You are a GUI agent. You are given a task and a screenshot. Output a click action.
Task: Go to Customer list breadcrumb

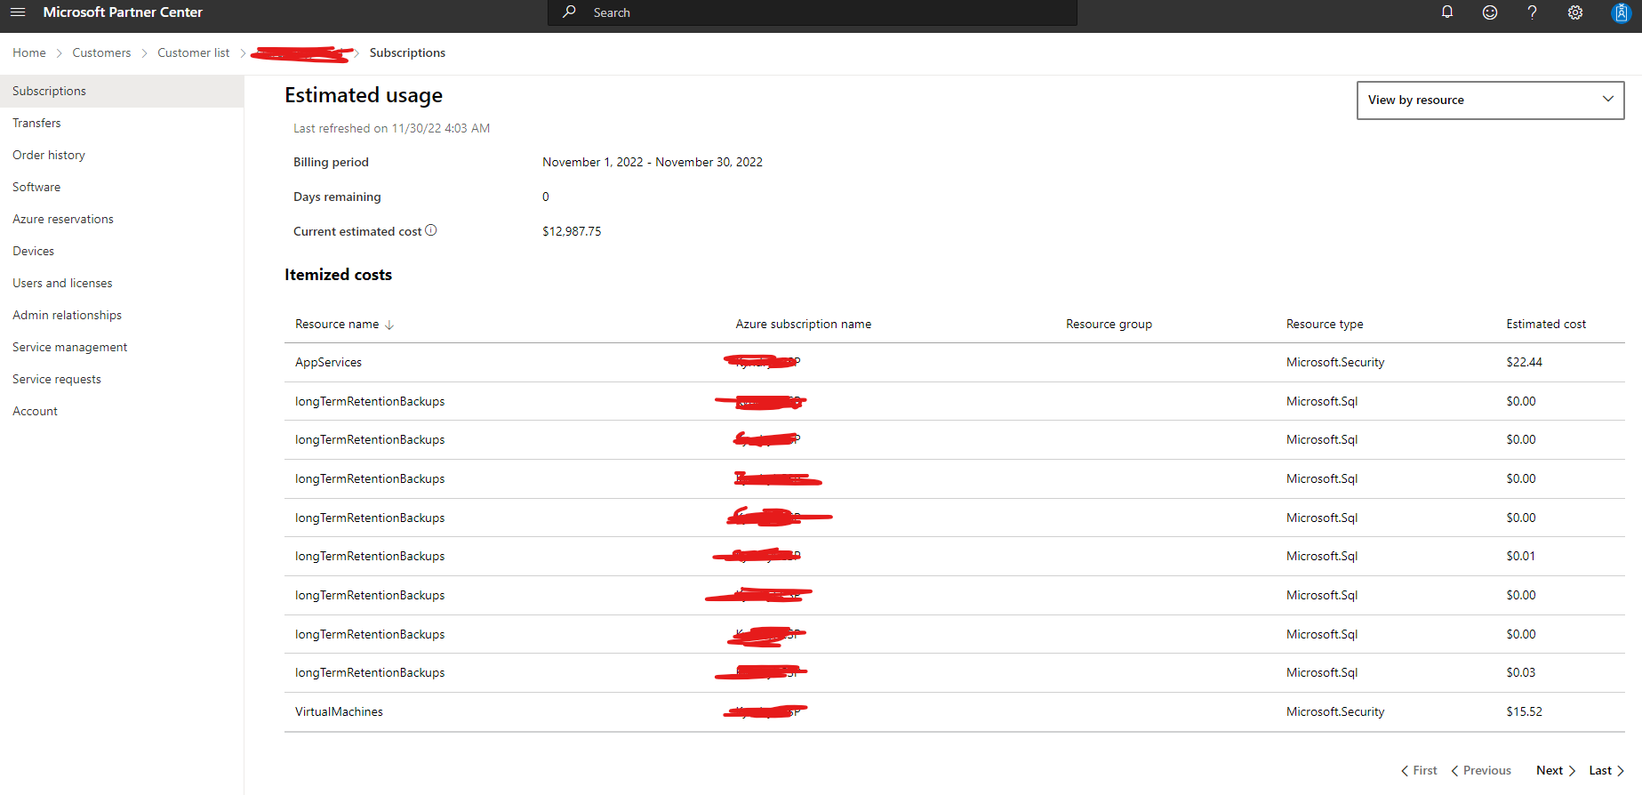[193, 52]
